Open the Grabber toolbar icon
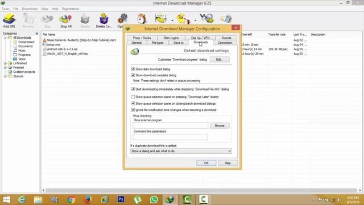The image size is (364, 205). tap(207, 18)
